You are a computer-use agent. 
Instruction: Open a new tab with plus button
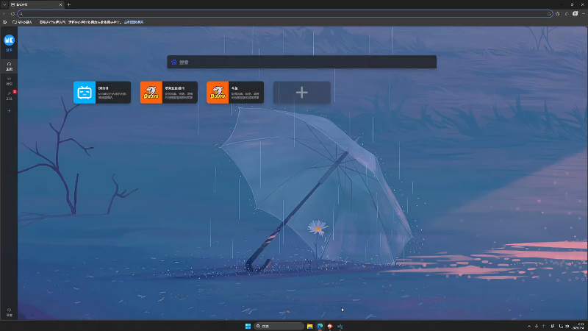pos(68,4)
